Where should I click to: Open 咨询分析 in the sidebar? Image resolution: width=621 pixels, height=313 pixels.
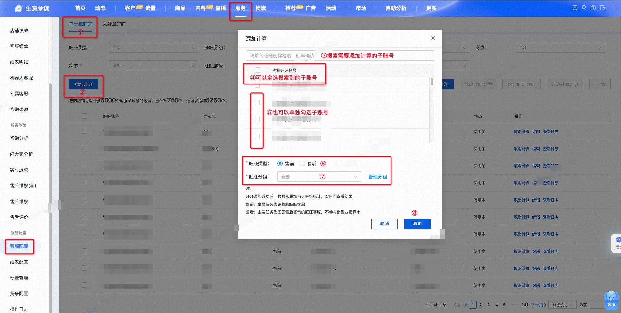coord(19,138)
